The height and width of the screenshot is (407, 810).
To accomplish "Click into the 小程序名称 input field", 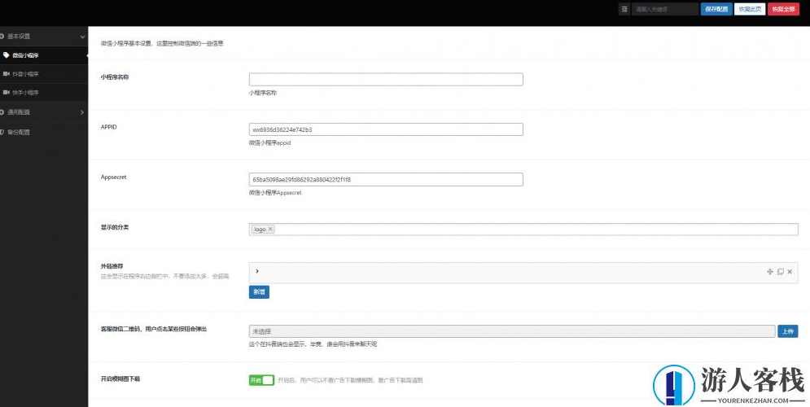I will 386,80.
